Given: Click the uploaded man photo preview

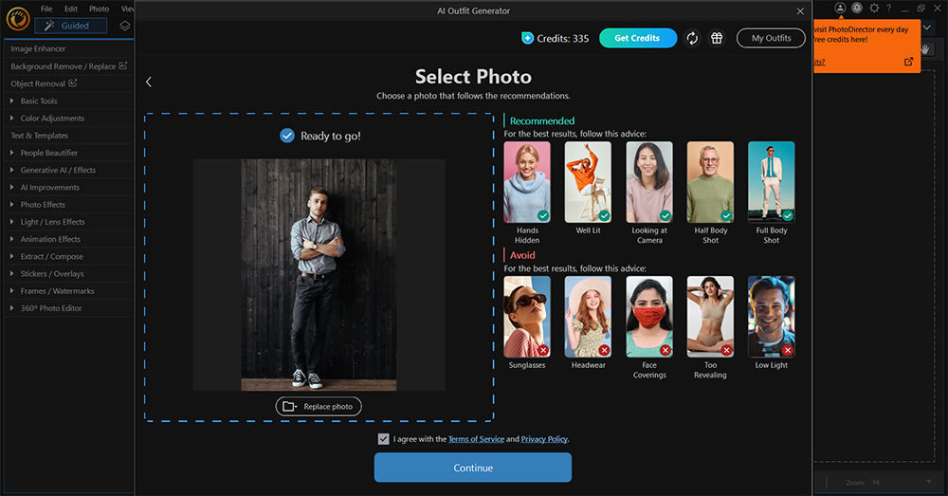Looking at the screenshot, I should point(319,275).
